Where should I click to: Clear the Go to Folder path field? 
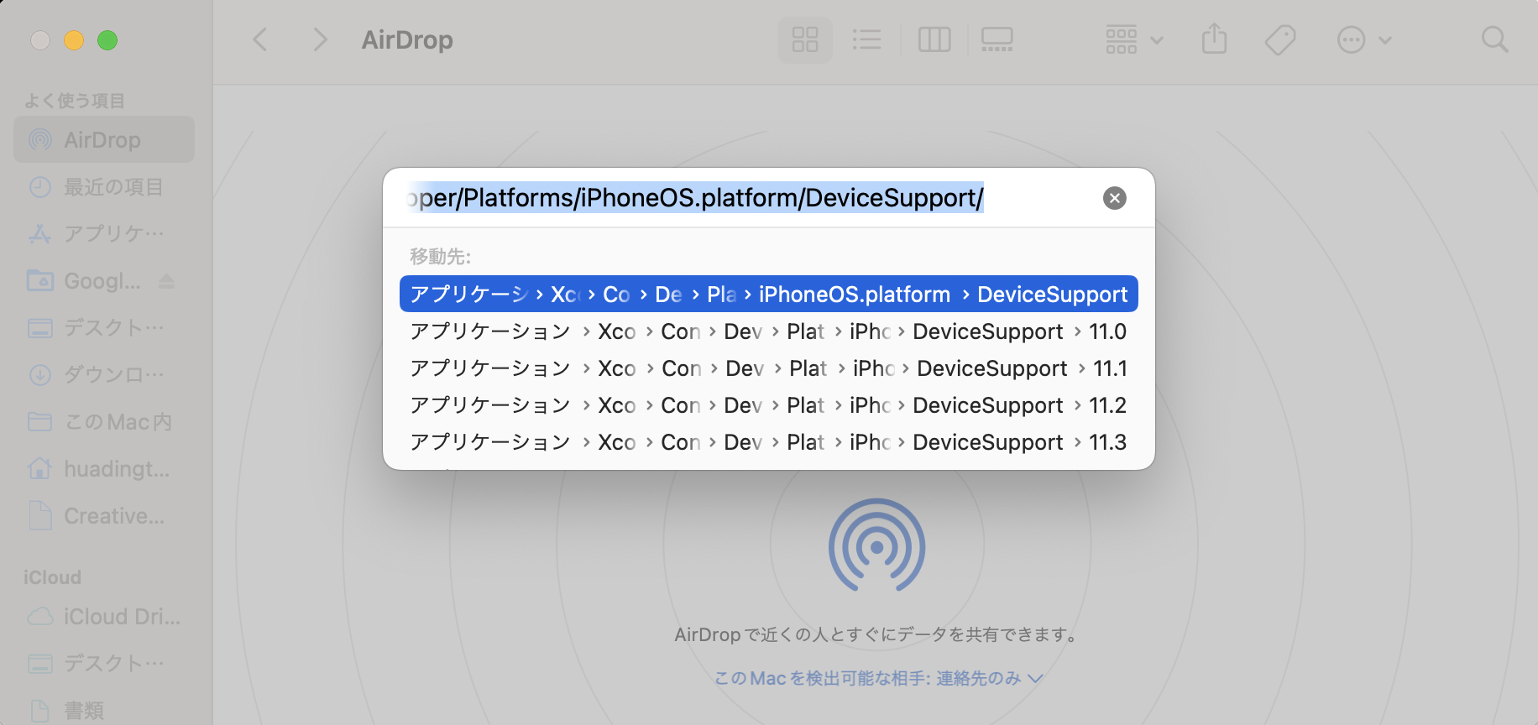click(x=1114, y=198)
